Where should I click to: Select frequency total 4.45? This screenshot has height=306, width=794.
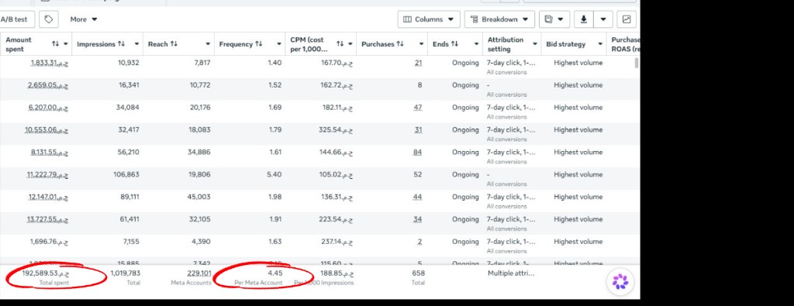click(275, 273)
